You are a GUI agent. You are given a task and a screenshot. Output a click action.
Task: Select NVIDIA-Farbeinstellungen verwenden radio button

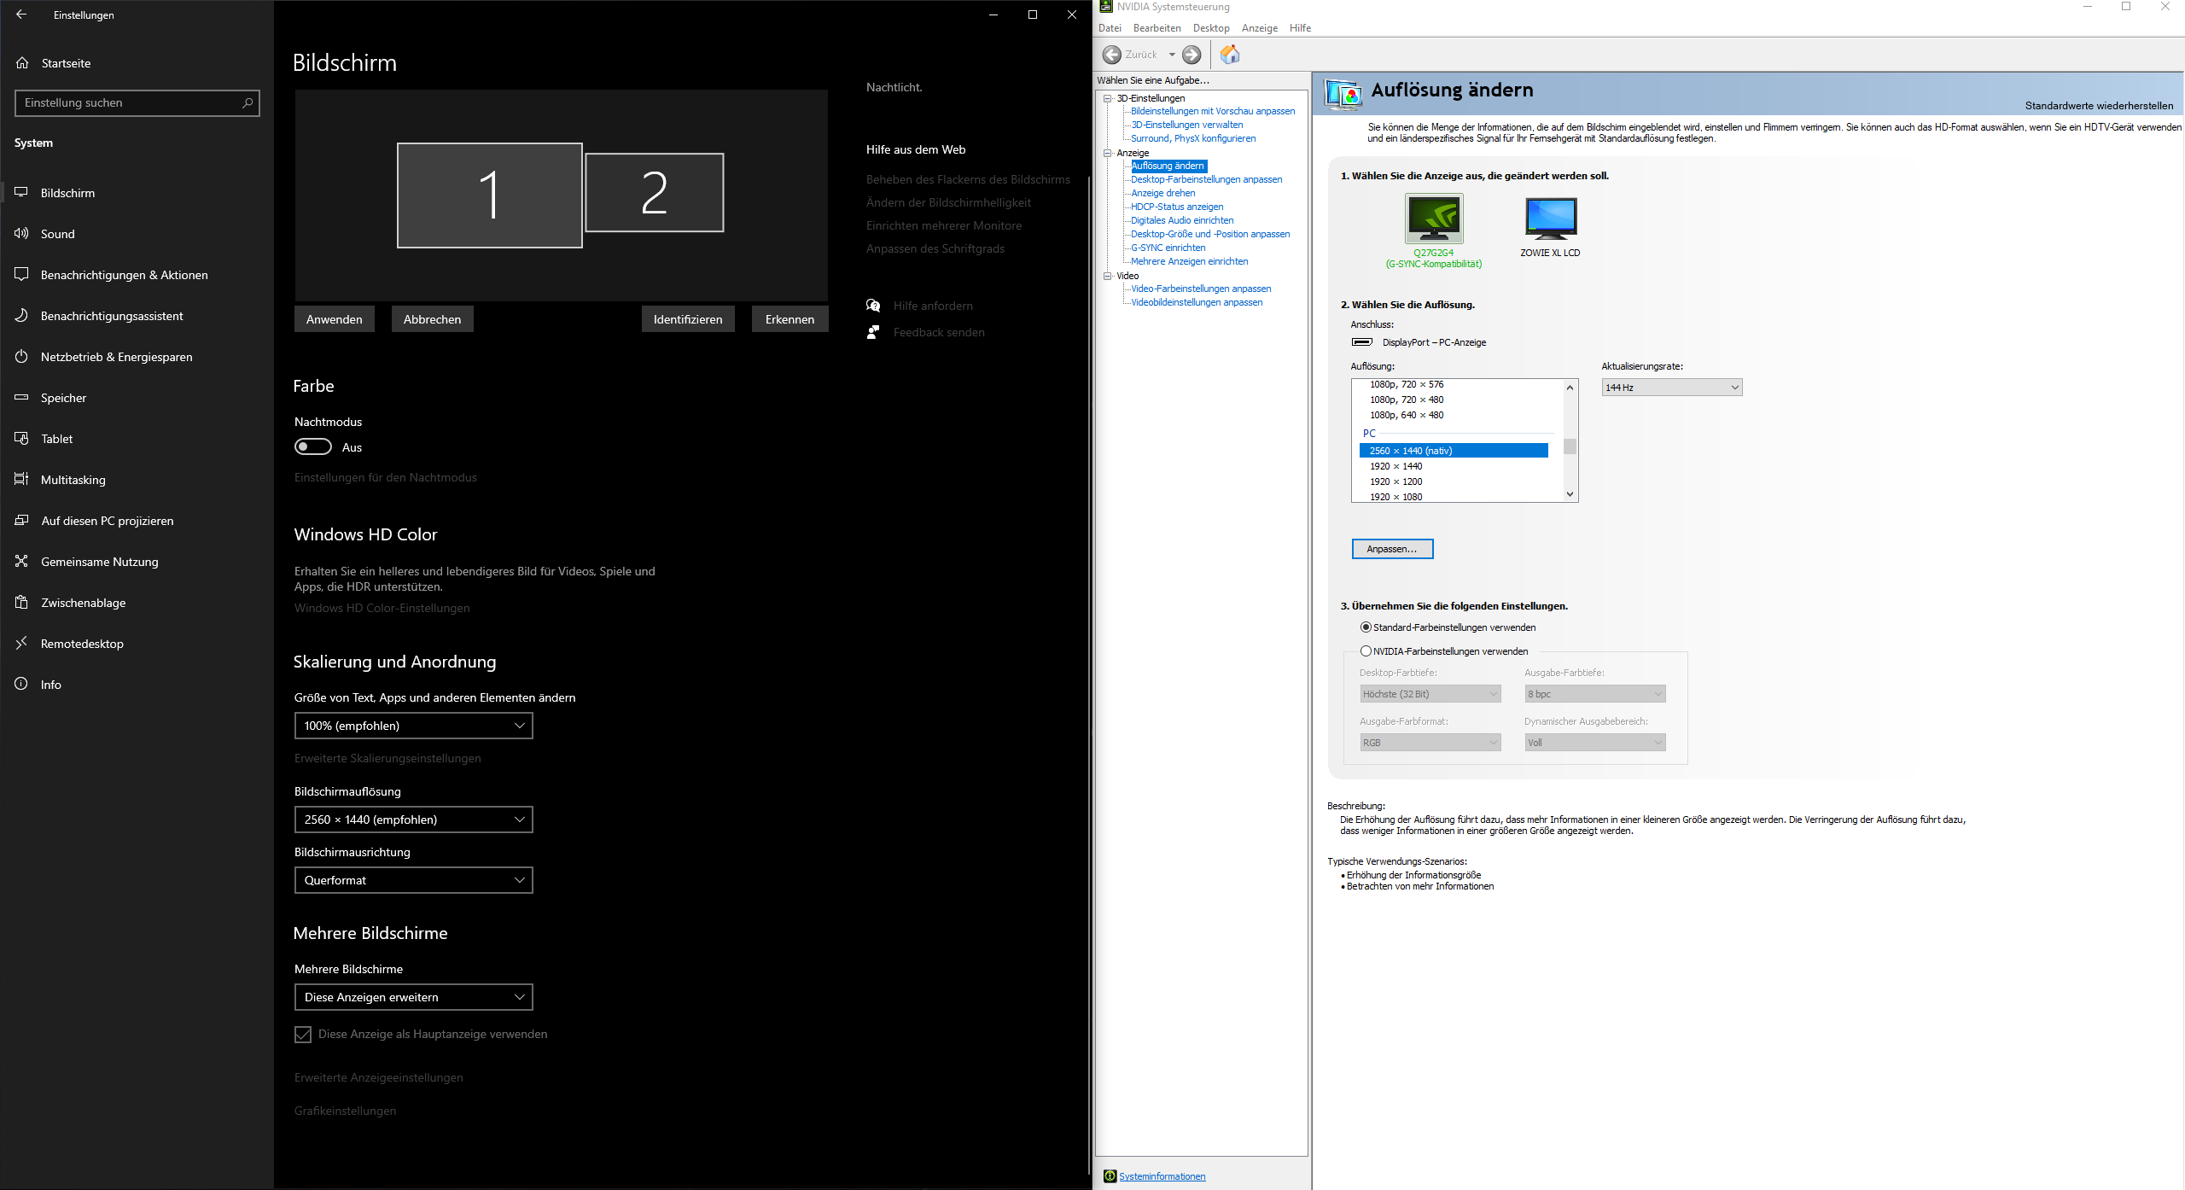click(x=1366, y=651)
